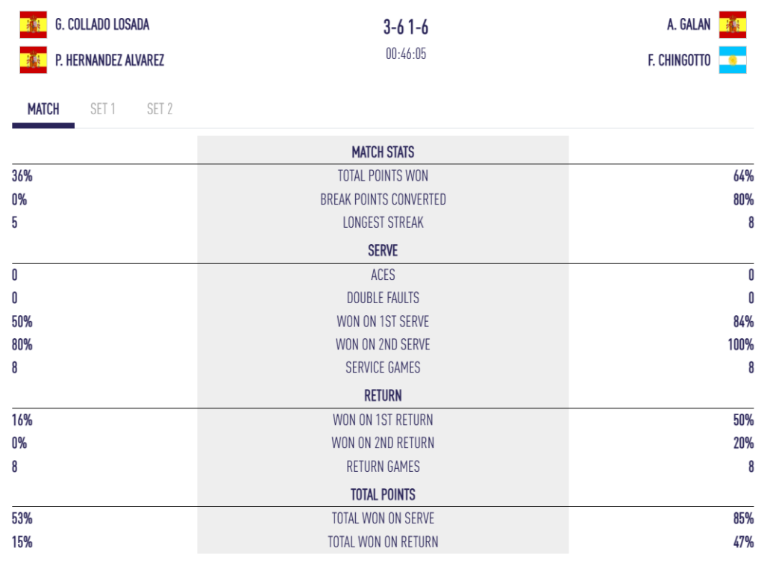
Task: Click the RETURN section header
Action: [383, 395]
